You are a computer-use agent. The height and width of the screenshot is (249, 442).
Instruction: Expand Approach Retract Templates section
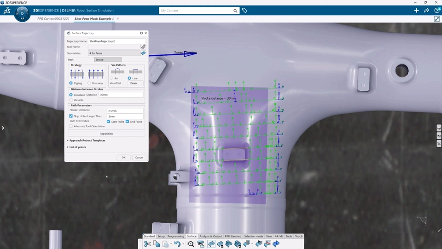click(x=86, y=140)
